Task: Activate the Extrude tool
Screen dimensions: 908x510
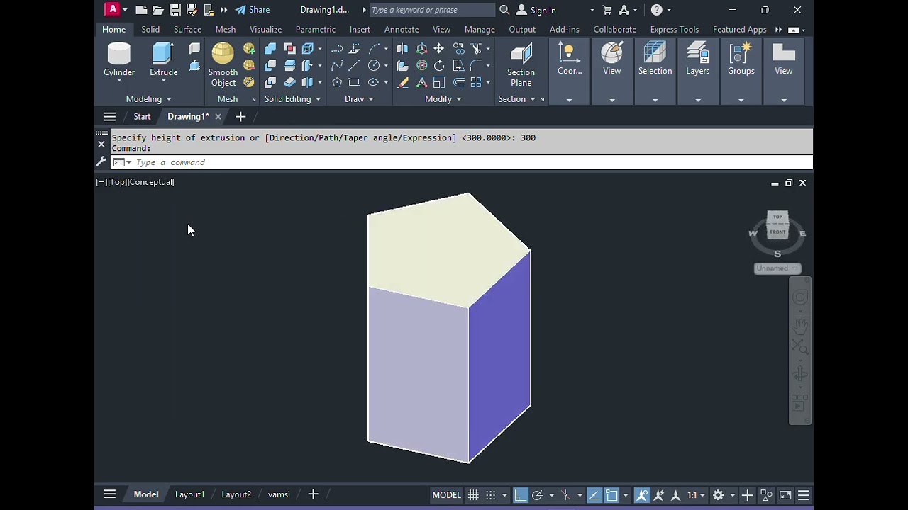Action: pos(163,60)
